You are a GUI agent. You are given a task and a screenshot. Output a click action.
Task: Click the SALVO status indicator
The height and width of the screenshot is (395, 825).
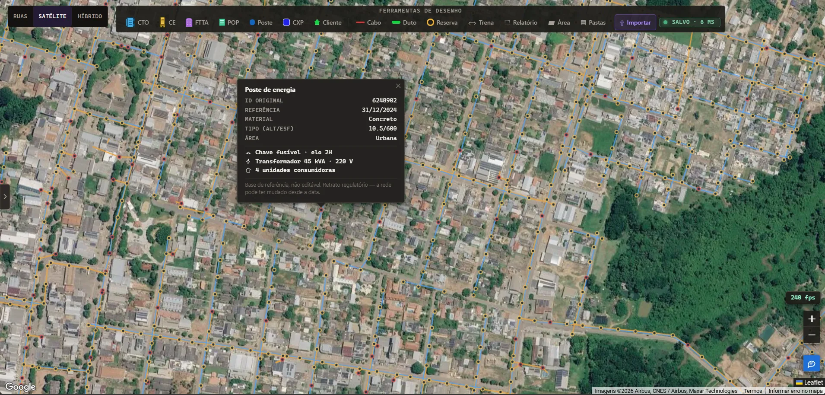[689, 22]
